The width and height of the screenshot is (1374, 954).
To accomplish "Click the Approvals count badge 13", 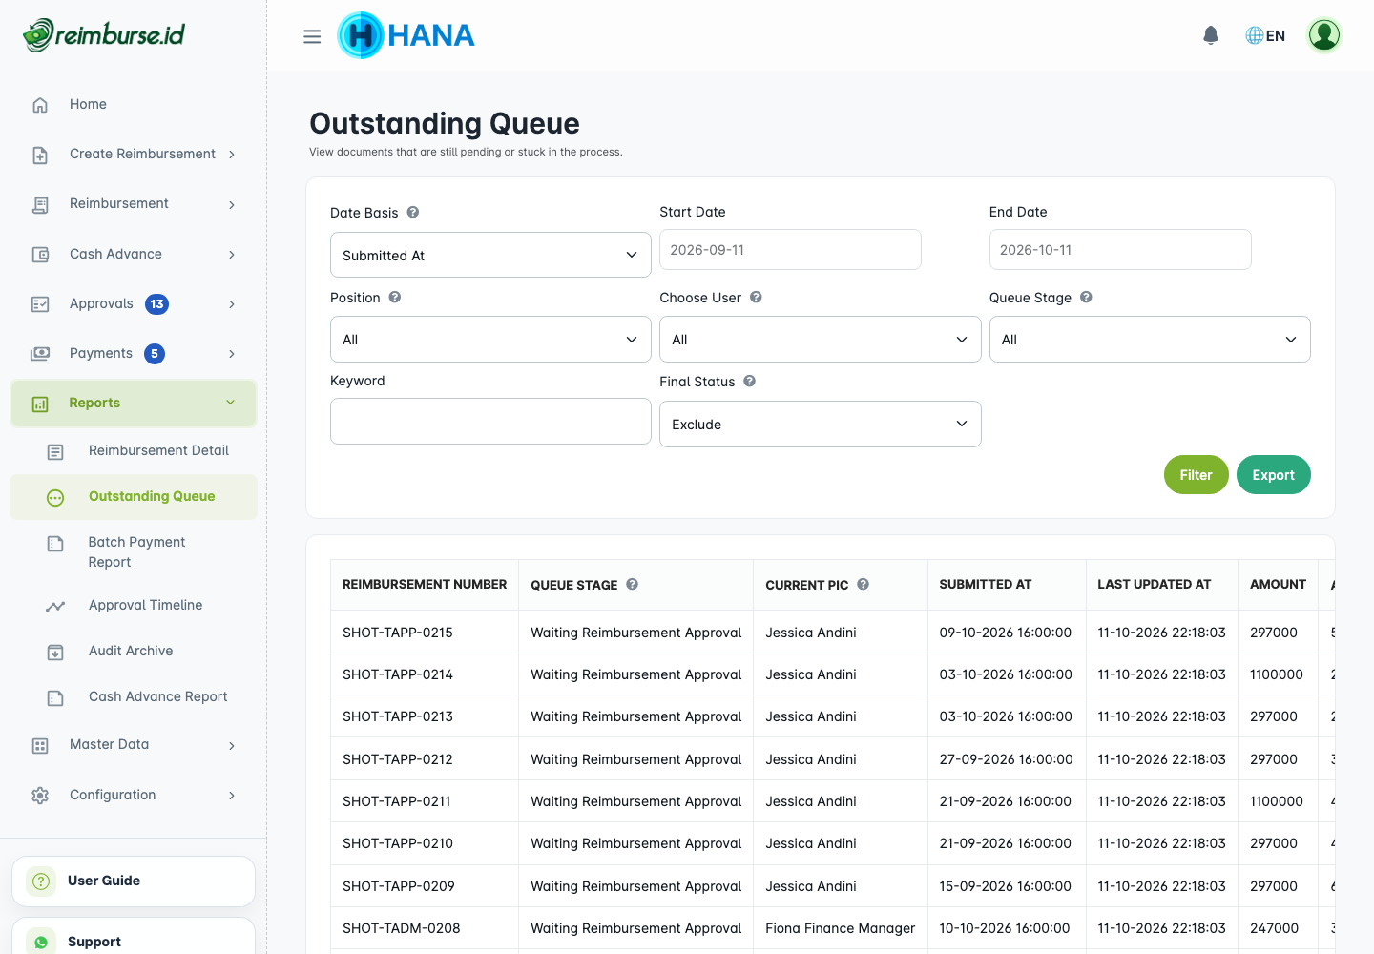I will click(156, 304).
